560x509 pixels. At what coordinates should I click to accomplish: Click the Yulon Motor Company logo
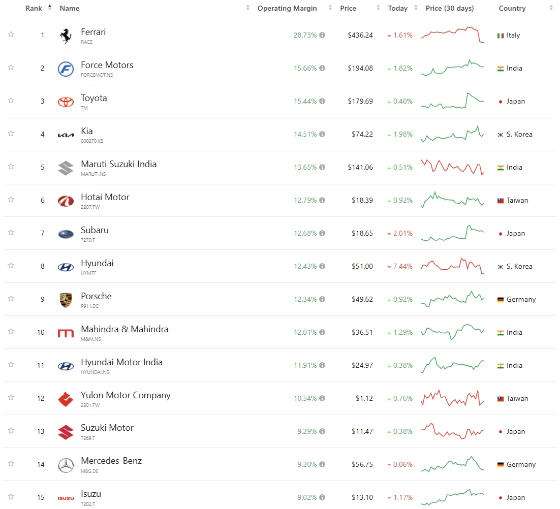click(x=66, y=399)
